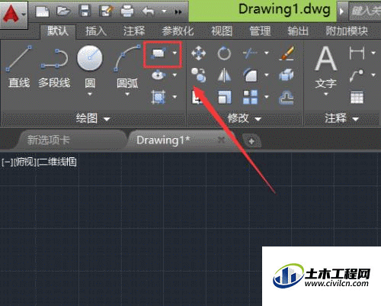
Task: Select the Rotate tool
Action: (224, 53)
